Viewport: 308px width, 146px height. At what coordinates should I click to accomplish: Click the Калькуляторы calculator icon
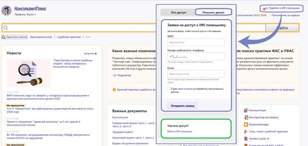click(245, 111)
